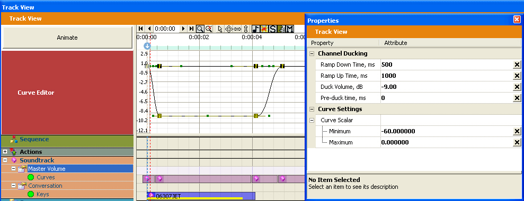Image resolution: width=524 pixels, height=201 pixels.
Task: Edit the Maximum value 0.000000
Action: (447, 143)
